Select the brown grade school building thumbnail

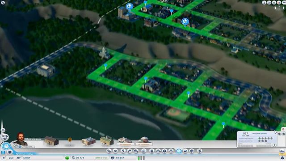point(51,141)
